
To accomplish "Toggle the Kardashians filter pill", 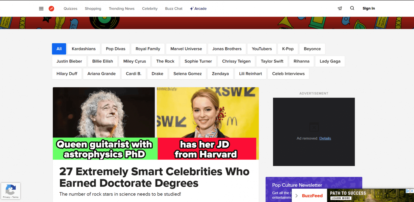I will click(x=84, y=49).
